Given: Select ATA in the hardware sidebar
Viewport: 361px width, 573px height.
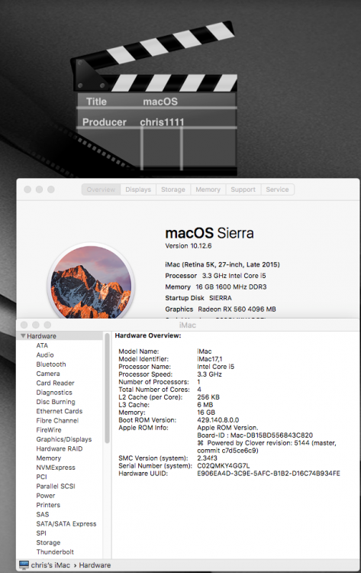Looking at the screenshot, I should pyautogui.click(x=42, y=345).
